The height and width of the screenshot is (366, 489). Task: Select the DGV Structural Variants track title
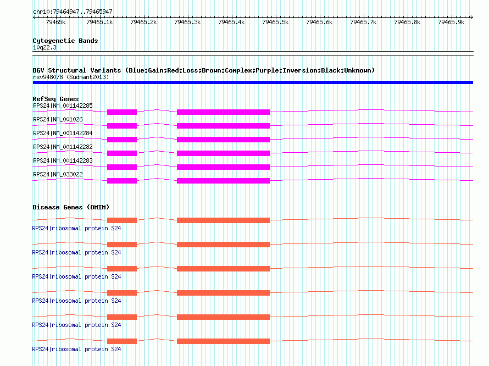pos(203,70)
